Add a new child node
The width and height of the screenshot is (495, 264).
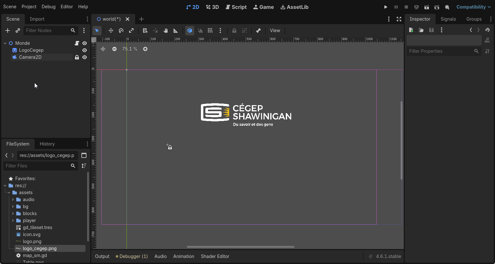[8, 30]
